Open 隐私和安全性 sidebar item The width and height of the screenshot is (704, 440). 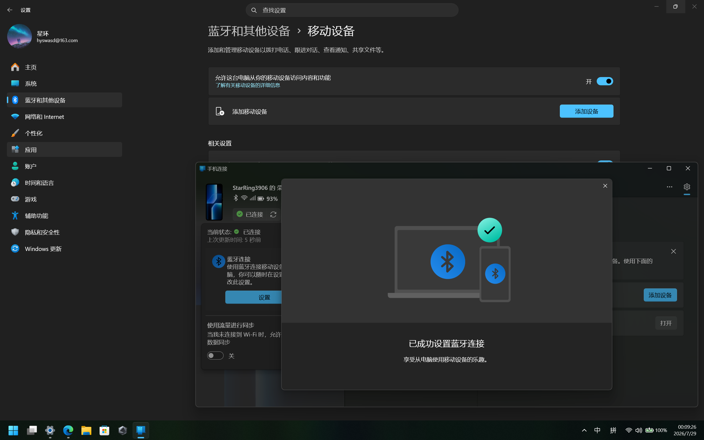(x=64, y=232)
